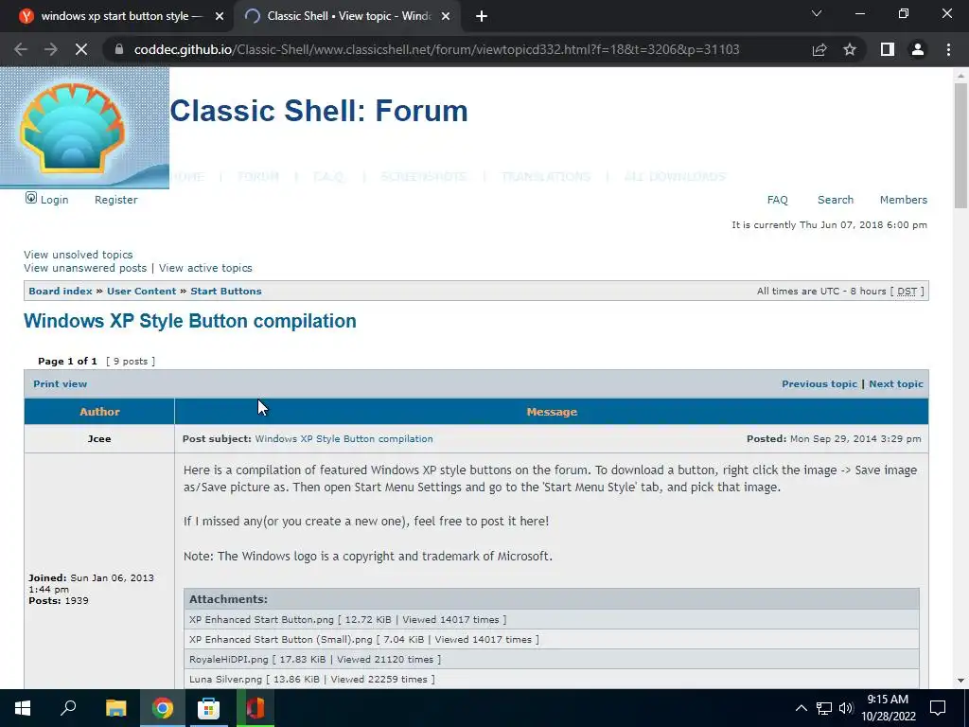Open Microsoft Store from taskbar

(x=208, y=708)
